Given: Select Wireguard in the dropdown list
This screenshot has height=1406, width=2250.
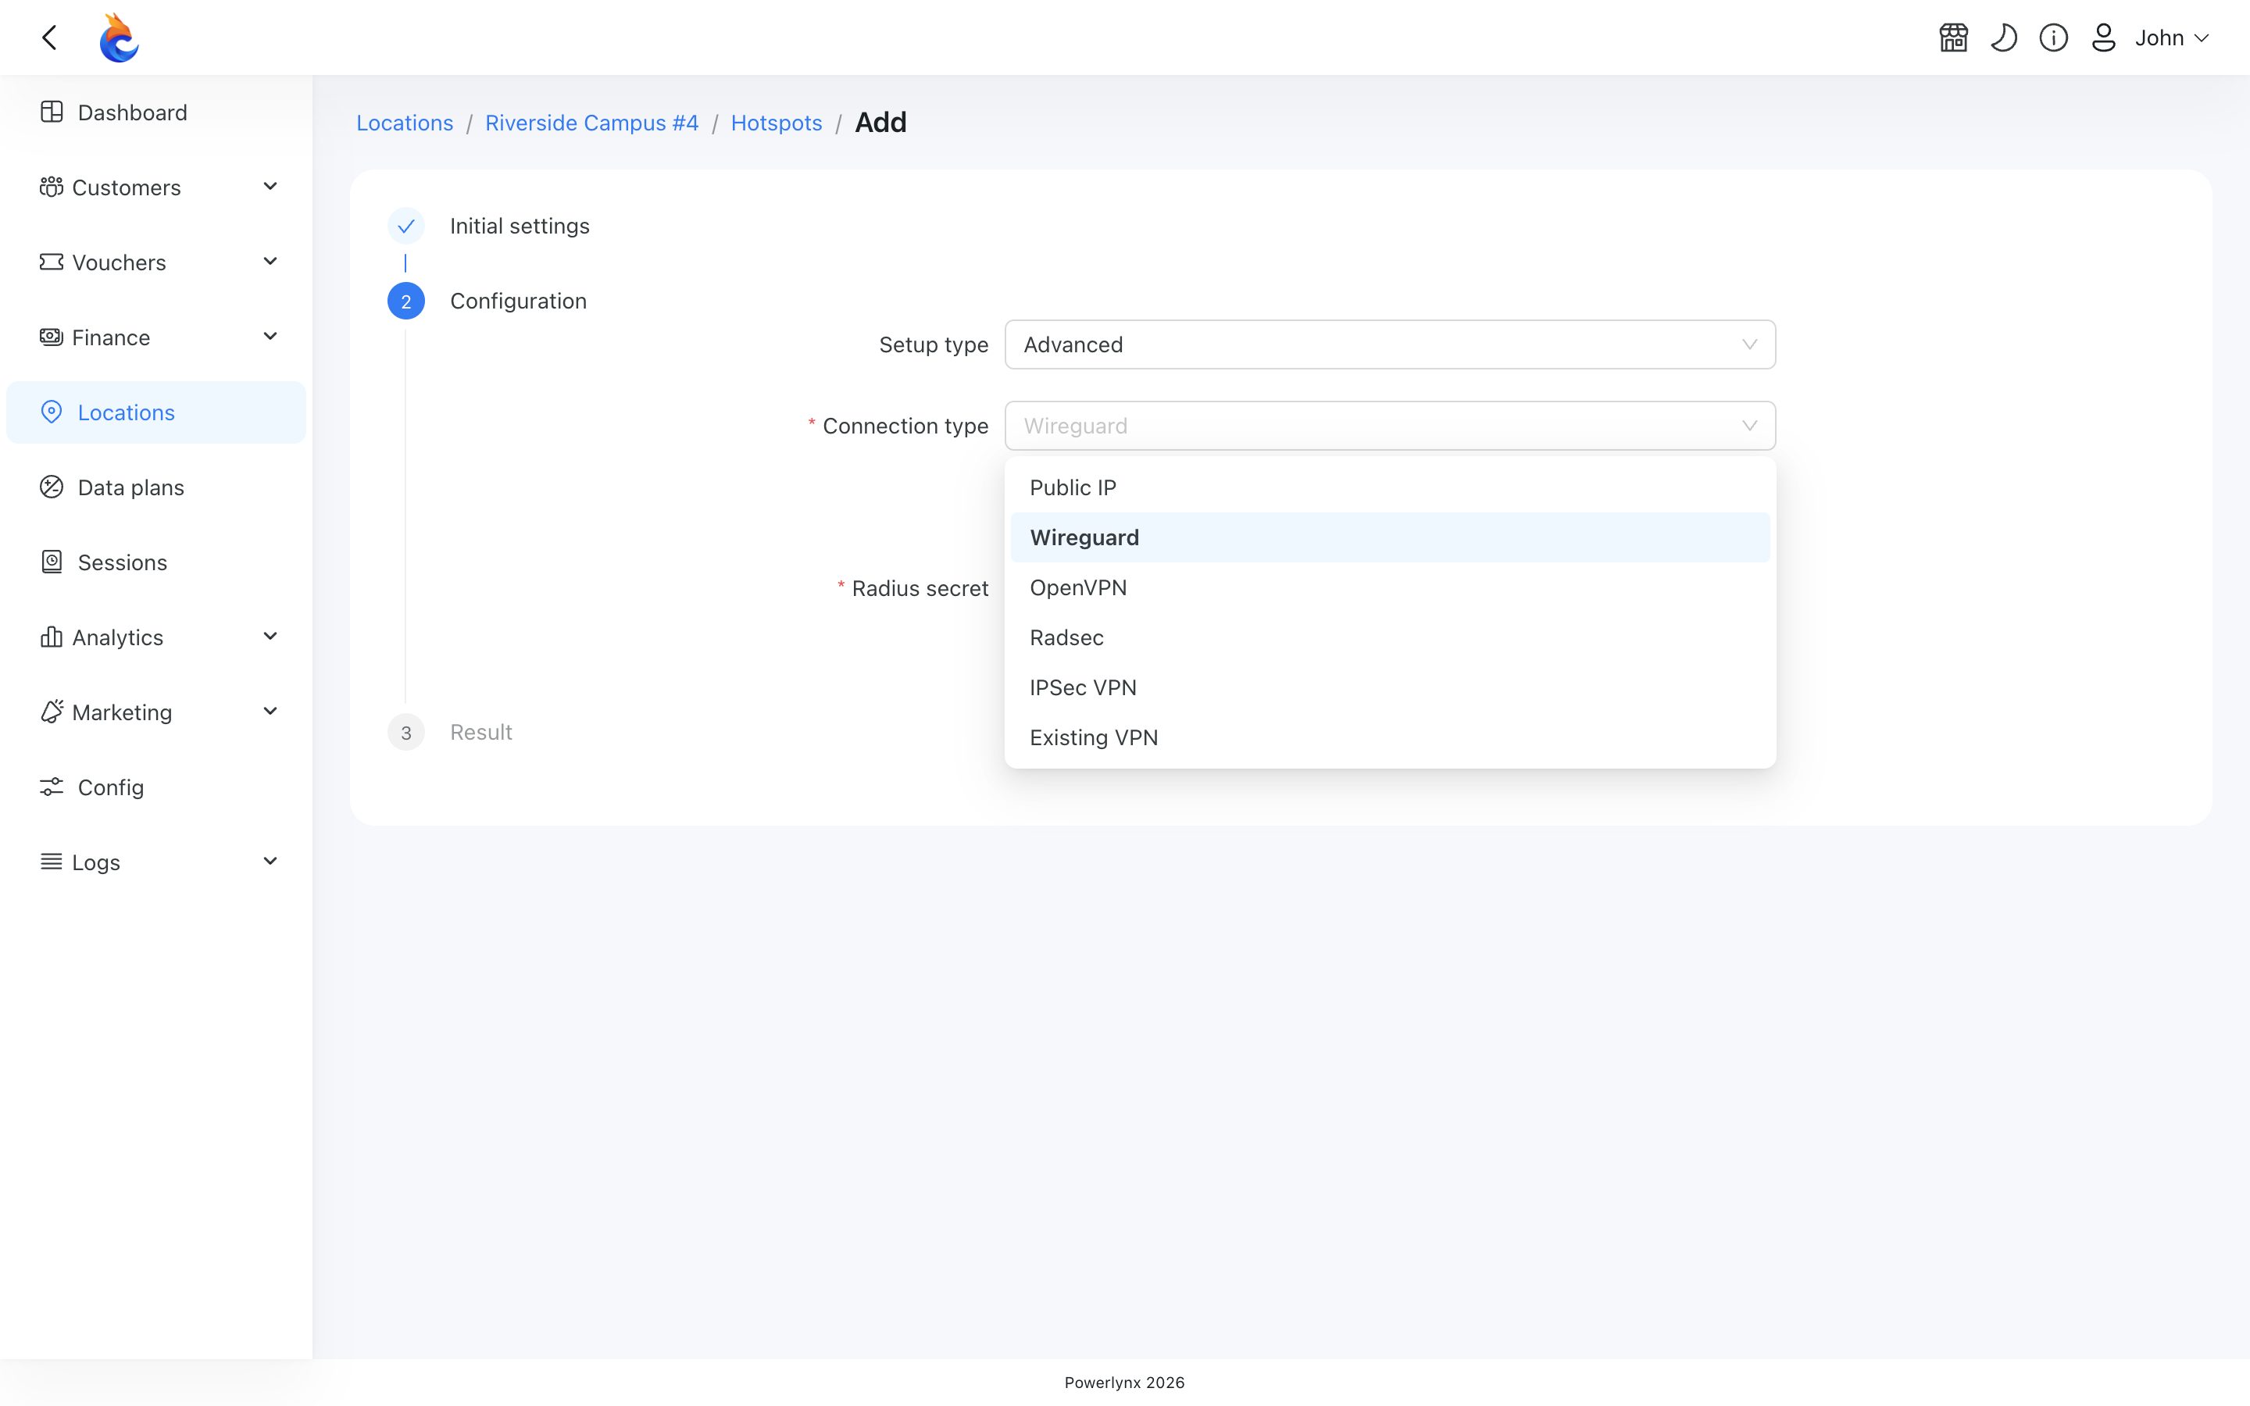Looking at the screenshot, I should 1390,537.
